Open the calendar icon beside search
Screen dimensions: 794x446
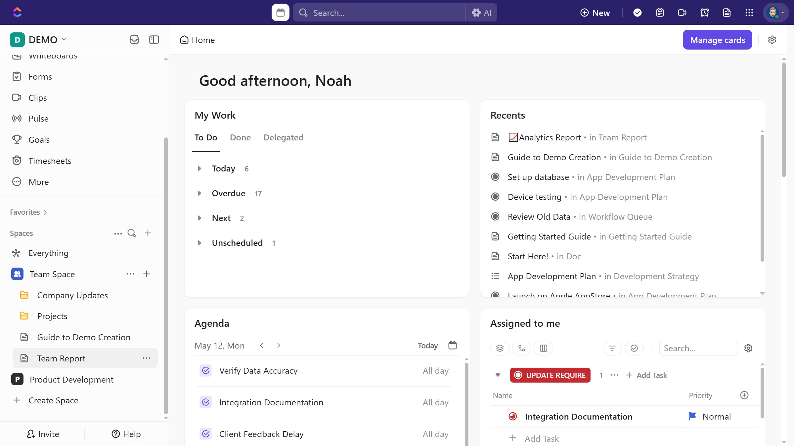pyautogui.click(x=280, y=13)
